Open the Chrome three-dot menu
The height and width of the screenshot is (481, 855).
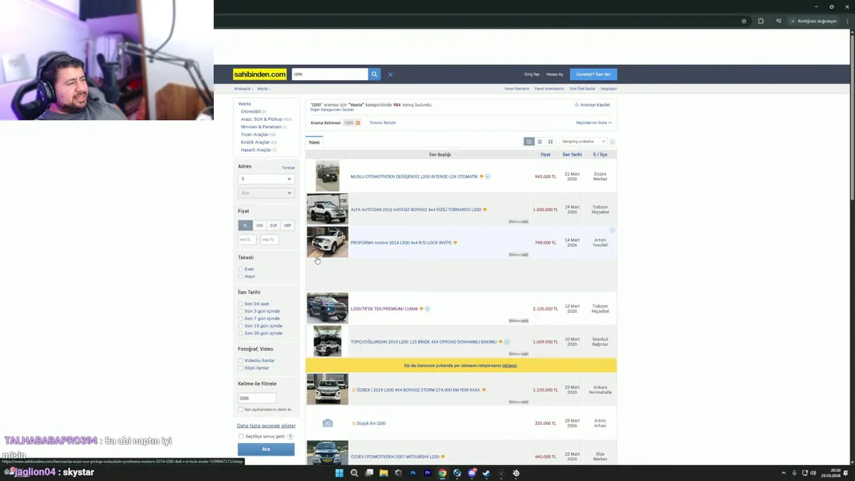click(848, 21)
